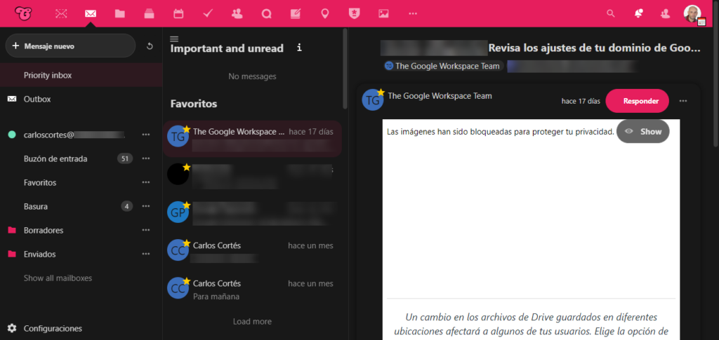
Task: Click the 51 unread count badge
Action: pos(125,159)
